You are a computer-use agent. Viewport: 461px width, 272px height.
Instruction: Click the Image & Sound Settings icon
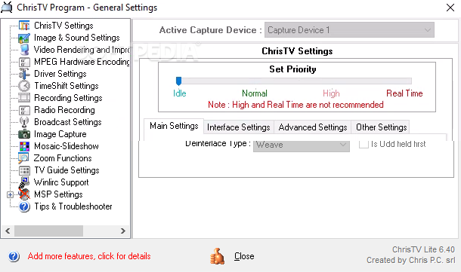click(24, 38)
